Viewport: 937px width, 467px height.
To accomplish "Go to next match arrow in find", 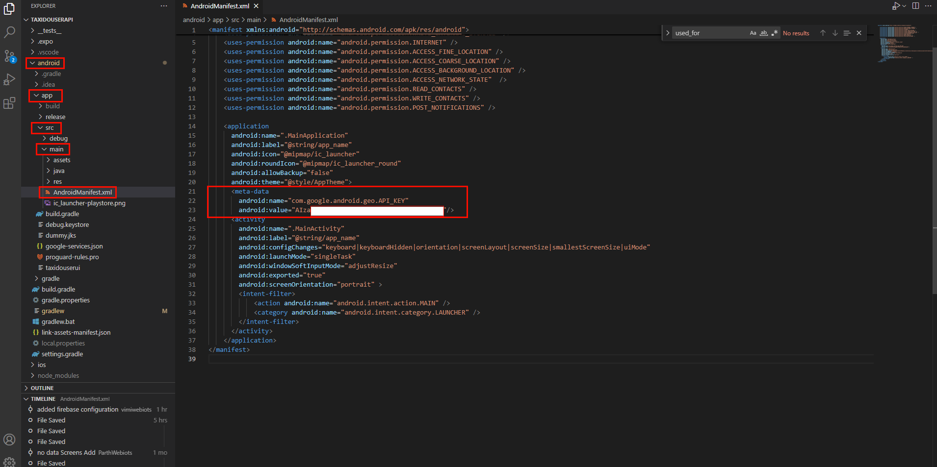I will pos(835,33).
